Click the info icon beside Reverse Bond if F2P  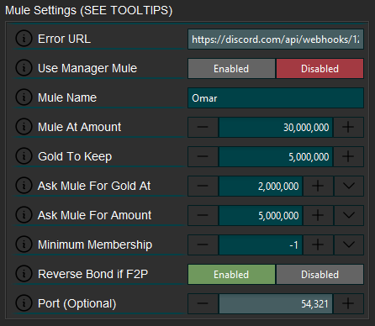pyautogui.click(x=24, y=274)
